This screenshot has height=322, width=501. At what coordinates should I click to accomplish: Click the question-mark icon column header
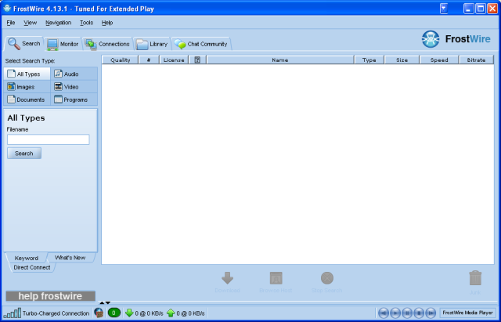[197, 60]
